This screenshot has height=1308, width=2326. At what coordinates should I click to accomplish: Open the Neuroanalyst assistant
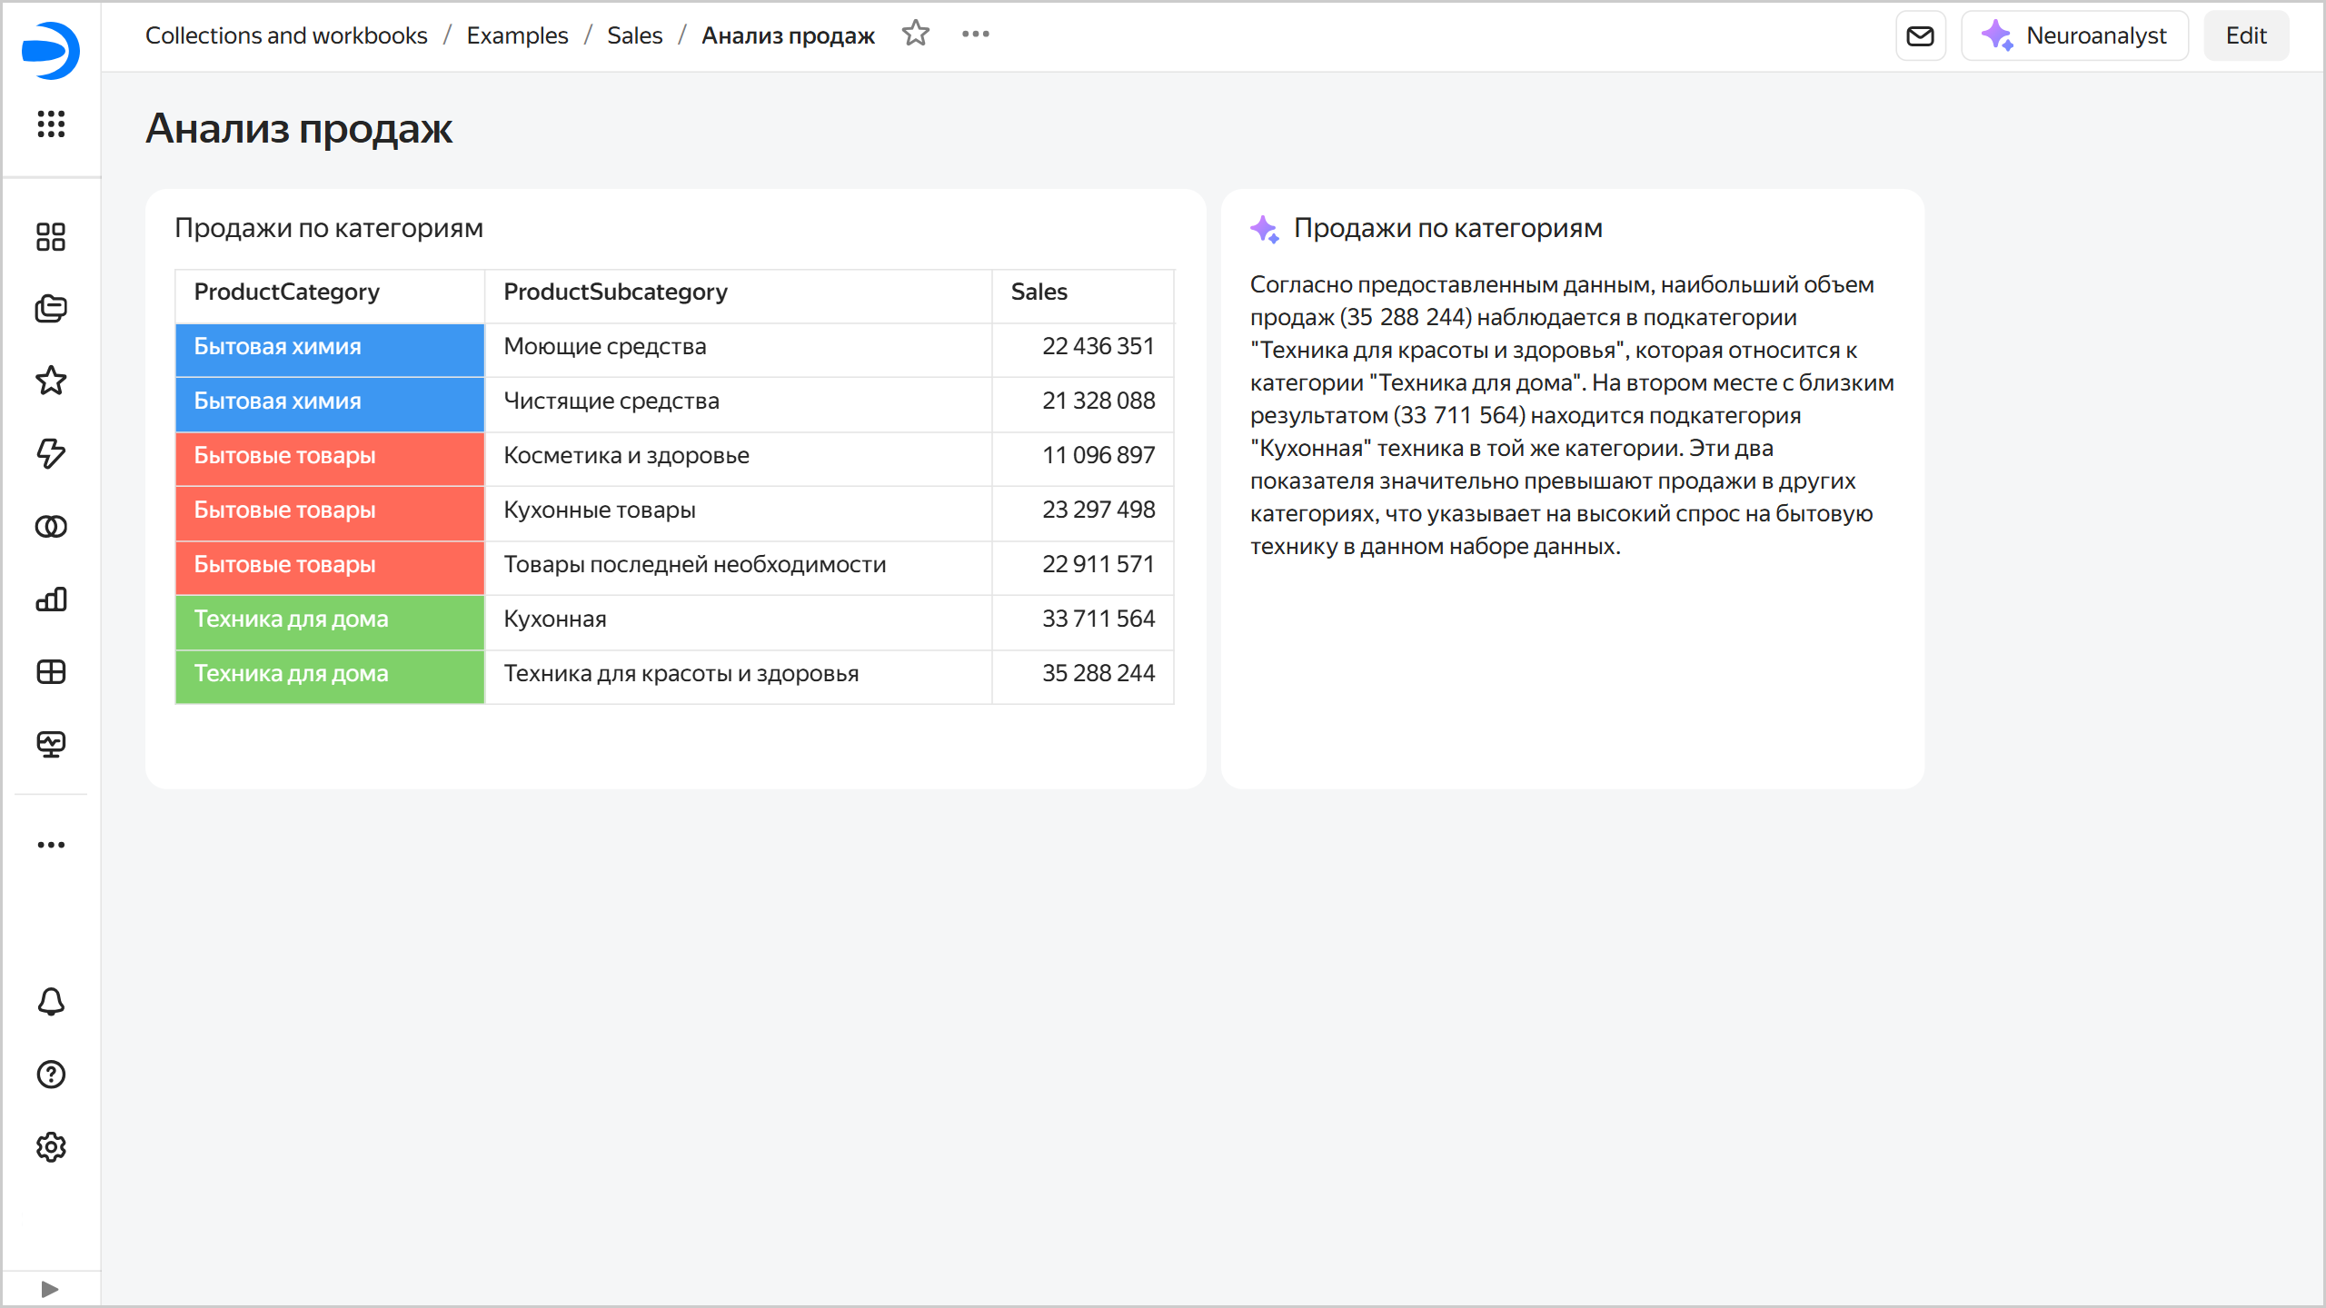pos(2074,35)
